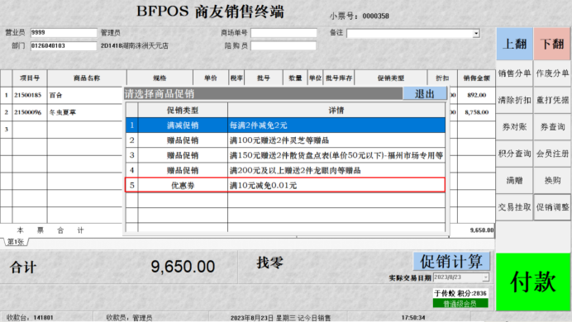Click the 营业员 input field showing 9999
This screenshot has height=322, width=572.
[64, 32]
